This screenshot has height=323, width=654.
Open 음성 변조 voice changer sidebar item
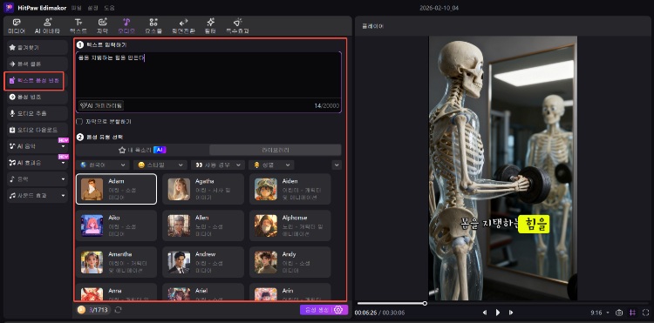click(x=37, y=97)
